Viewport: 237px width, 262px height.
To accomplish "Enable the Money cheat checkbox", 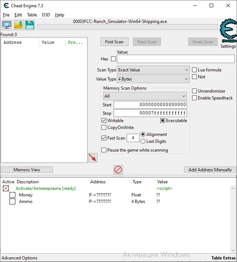I will point(12,195).
